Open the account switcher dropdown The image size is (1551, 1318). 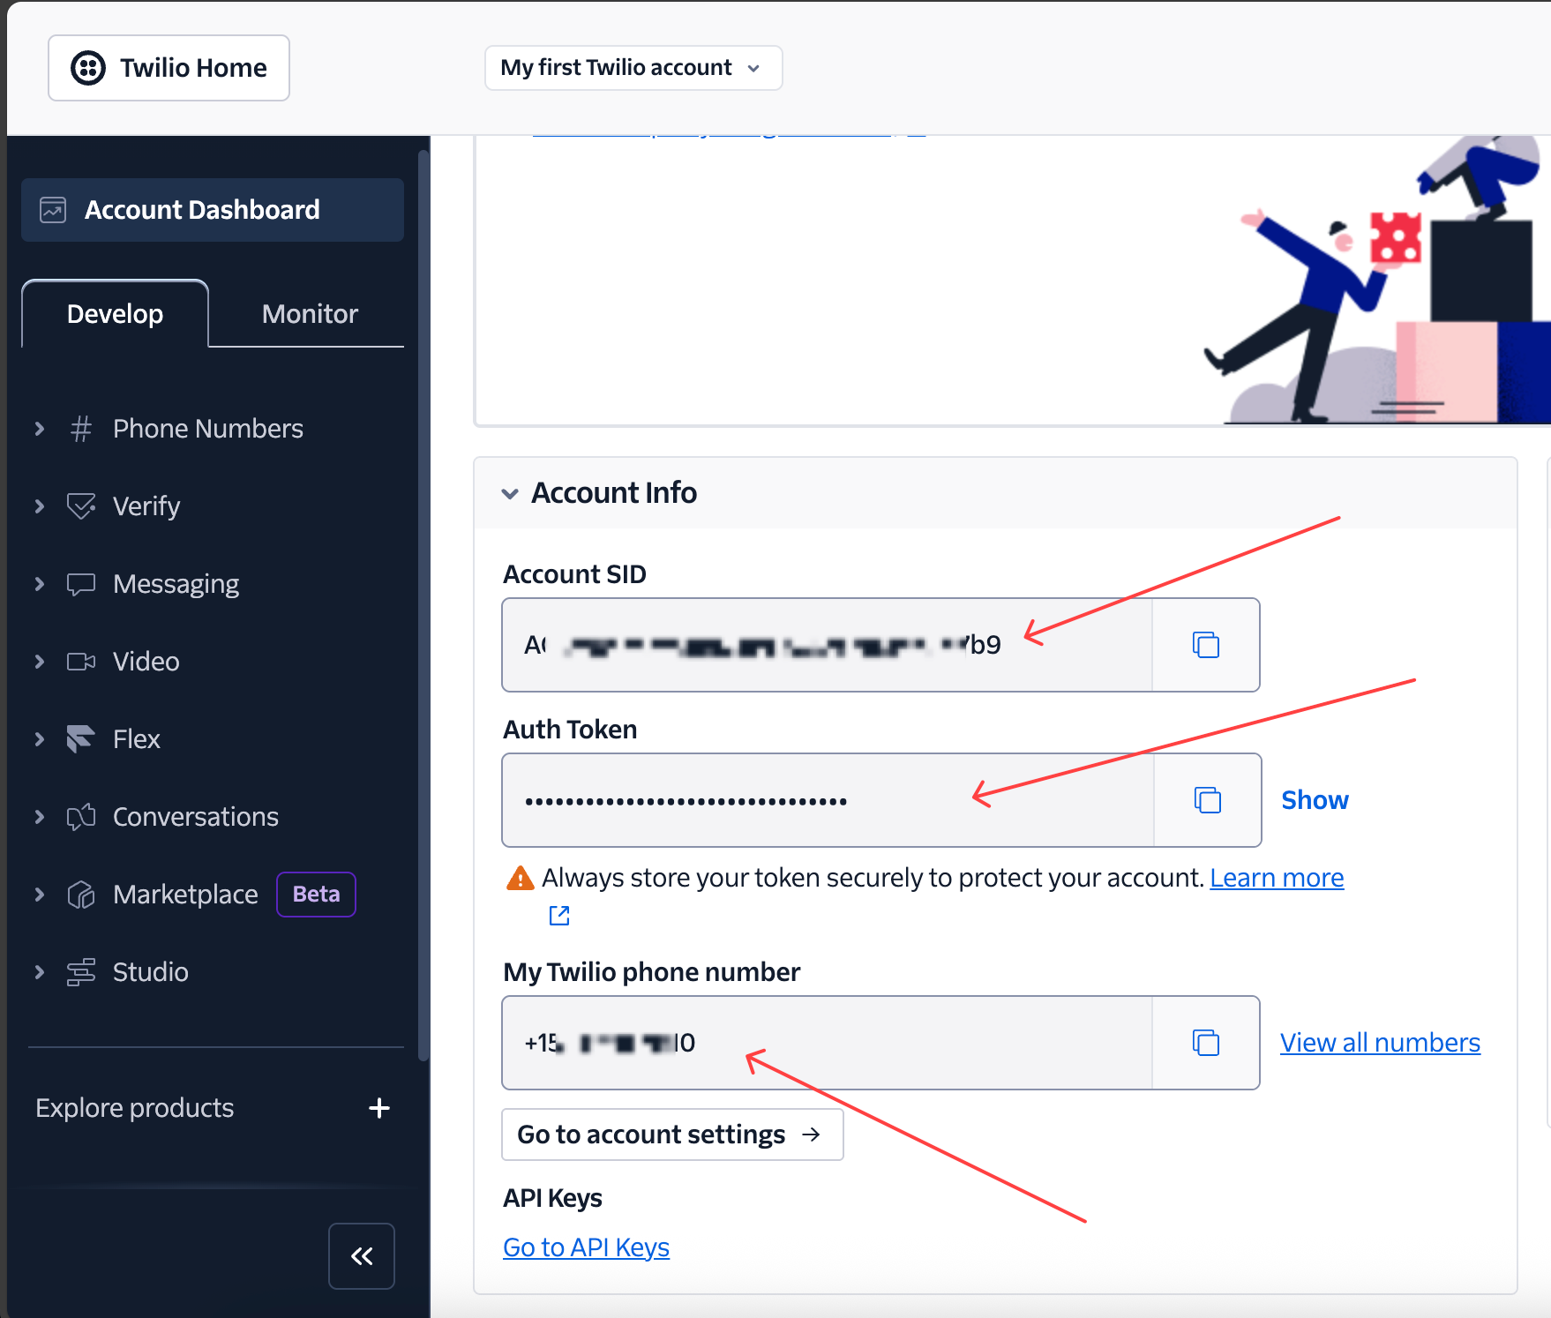633,68
